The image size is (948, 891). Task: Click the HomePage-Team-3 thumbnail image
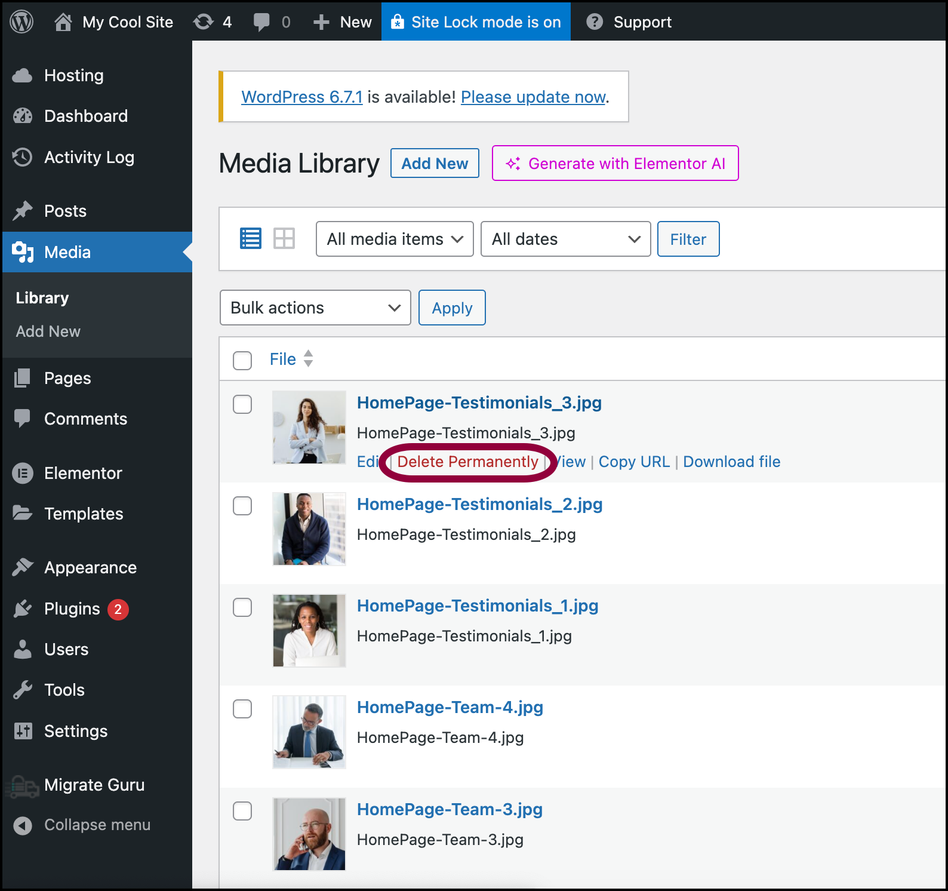pyautogui.click(x=309, y=834)
